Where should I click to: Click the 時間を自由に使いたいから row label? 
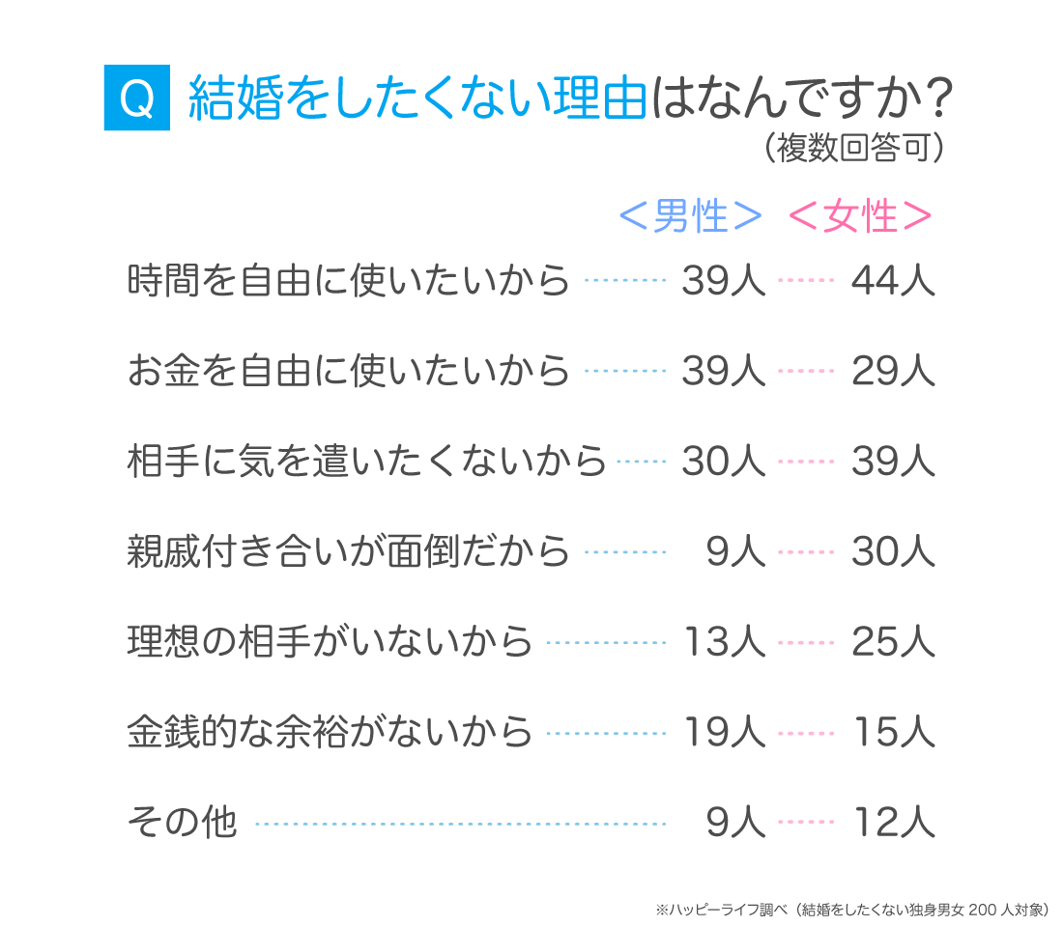coord(348,281)
